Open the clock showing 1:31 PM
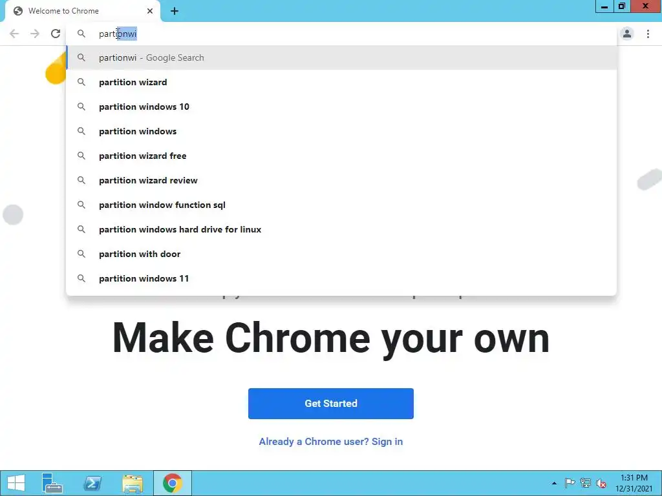Image resolution: width=662 pixels, height=496 pixels. tap(634, 483)
